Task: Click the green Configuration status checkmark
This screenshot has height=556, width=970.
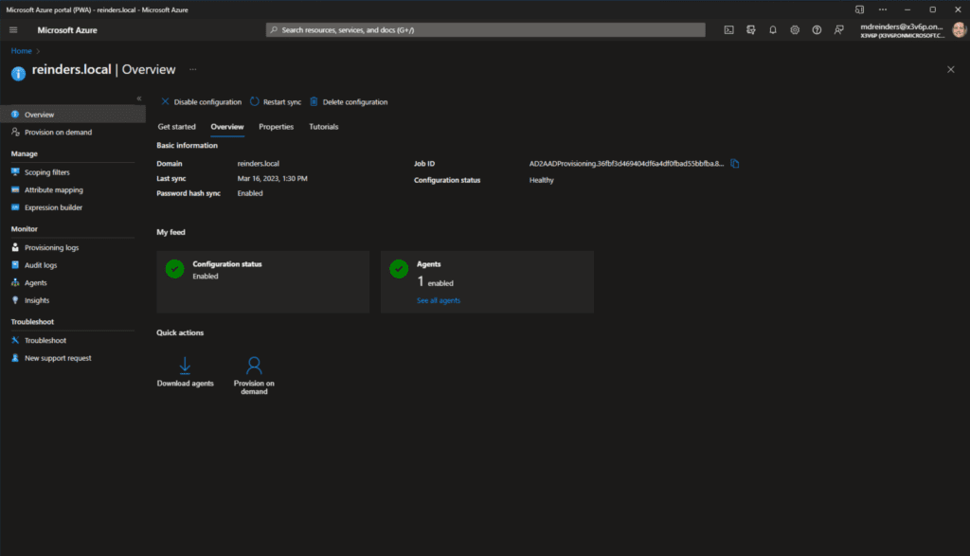Action: [x=175, y=269]
